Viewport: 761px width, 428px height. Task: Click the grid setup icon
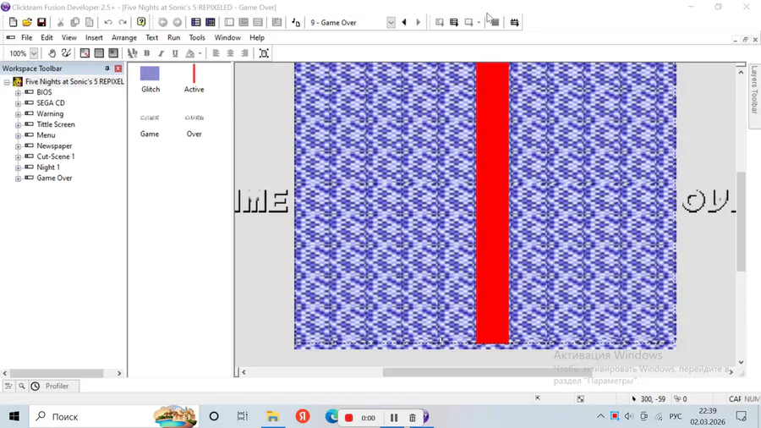point(113,53)
